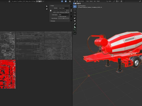Image resolution: width=142 pixels, height=106 pixels.
Task: Switch to the Scopes sidebar tab
Action: [71, 19]
